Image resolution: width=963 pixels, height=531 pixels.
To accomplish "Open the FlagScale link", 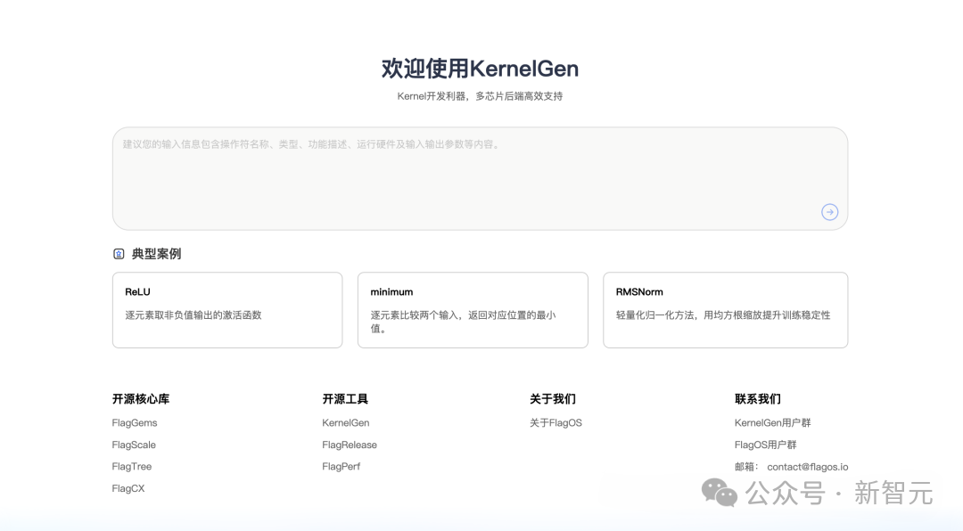I will click(x=134, y=445).
